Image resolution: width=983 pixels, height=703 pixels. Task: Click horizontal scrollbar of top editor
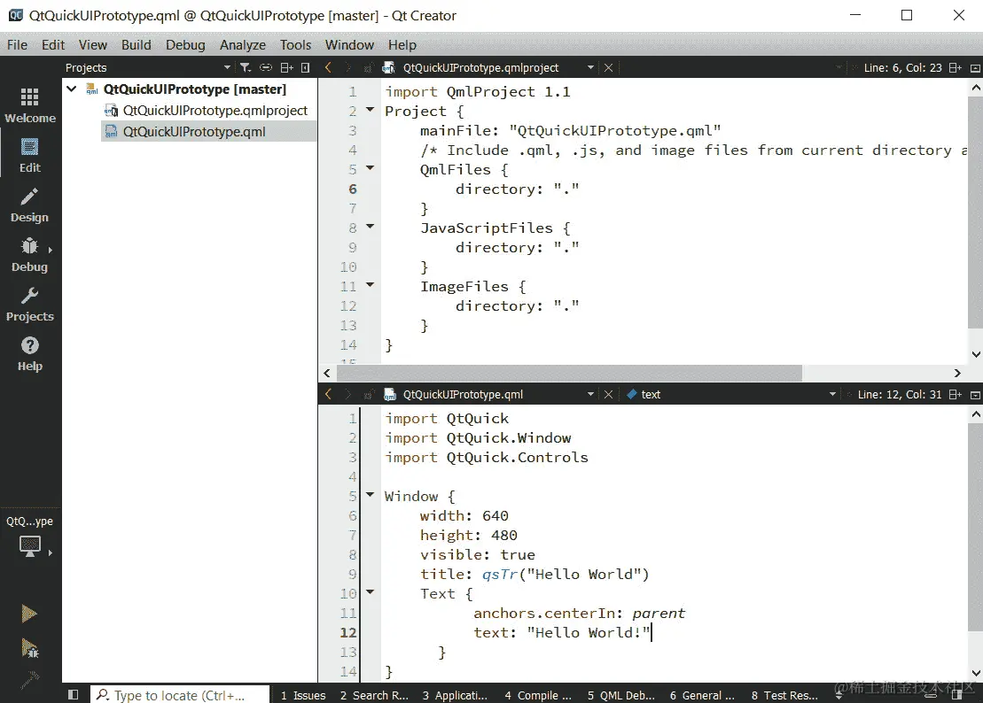coord(569,373)
